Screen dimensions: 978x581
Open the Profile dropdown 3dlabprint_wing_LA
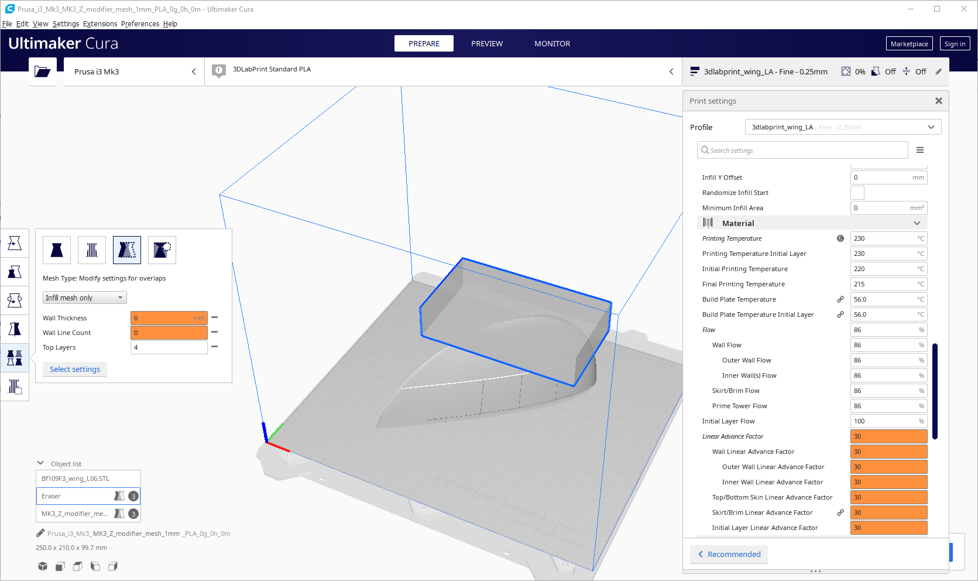[x=842, y=127]
